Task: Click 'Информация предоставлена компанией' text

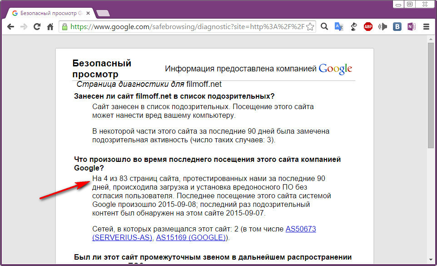Action: (x=241, y=69)
